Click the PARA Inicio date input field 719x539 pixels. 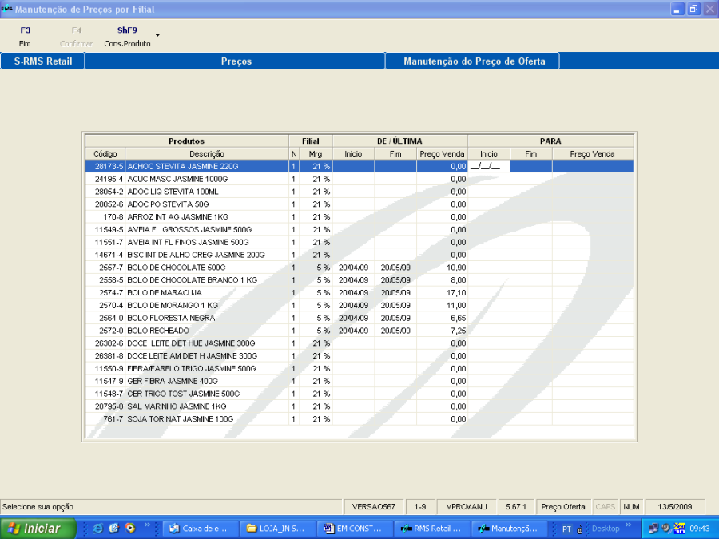(489, 166)
